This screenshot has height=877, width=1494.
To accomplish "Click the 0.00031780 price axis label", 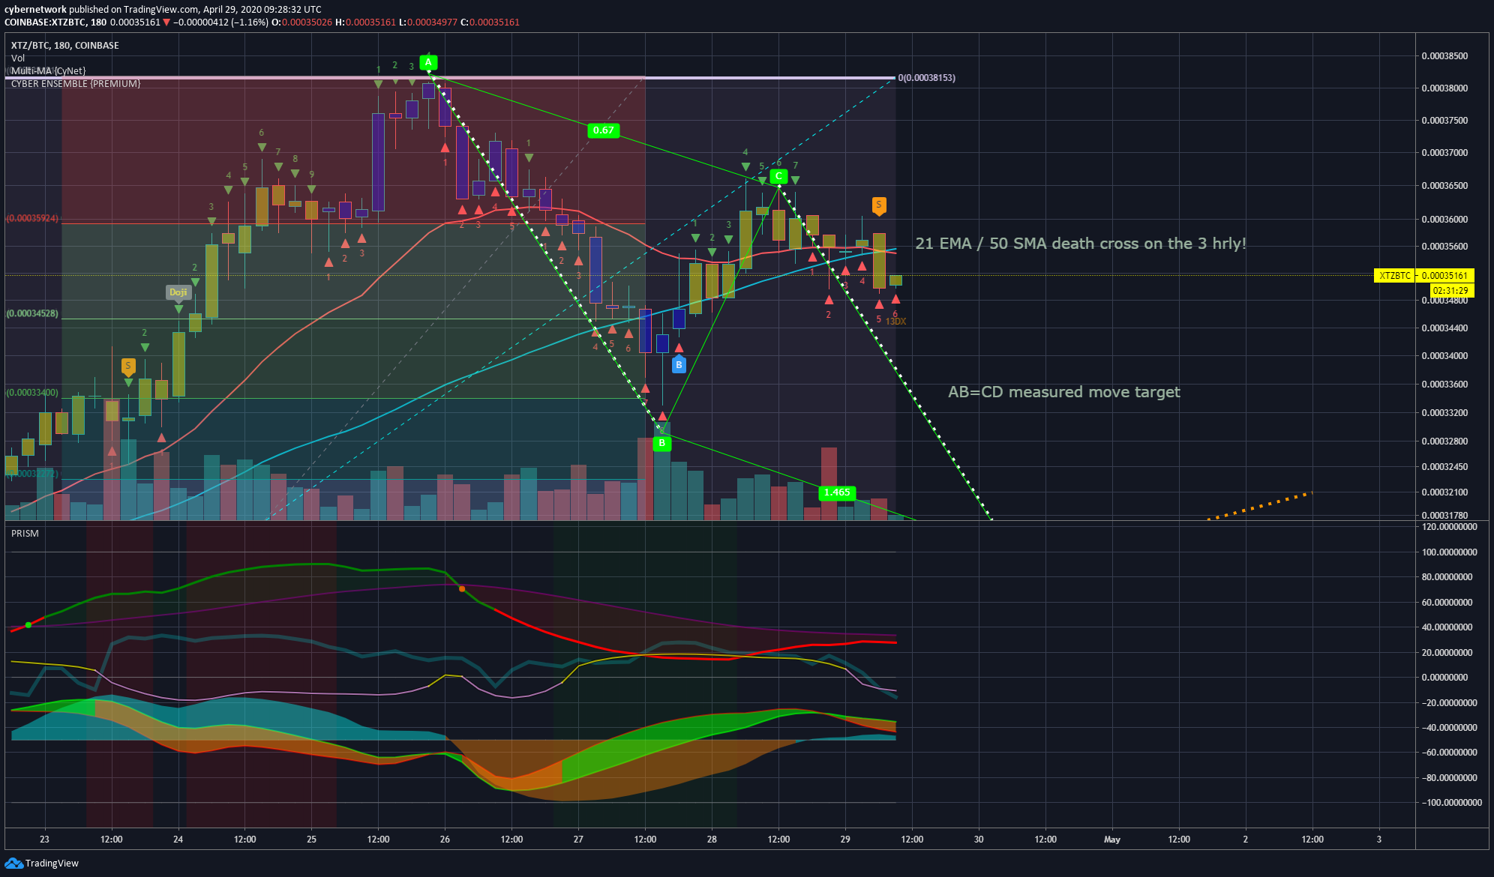I will [1445, 516].
